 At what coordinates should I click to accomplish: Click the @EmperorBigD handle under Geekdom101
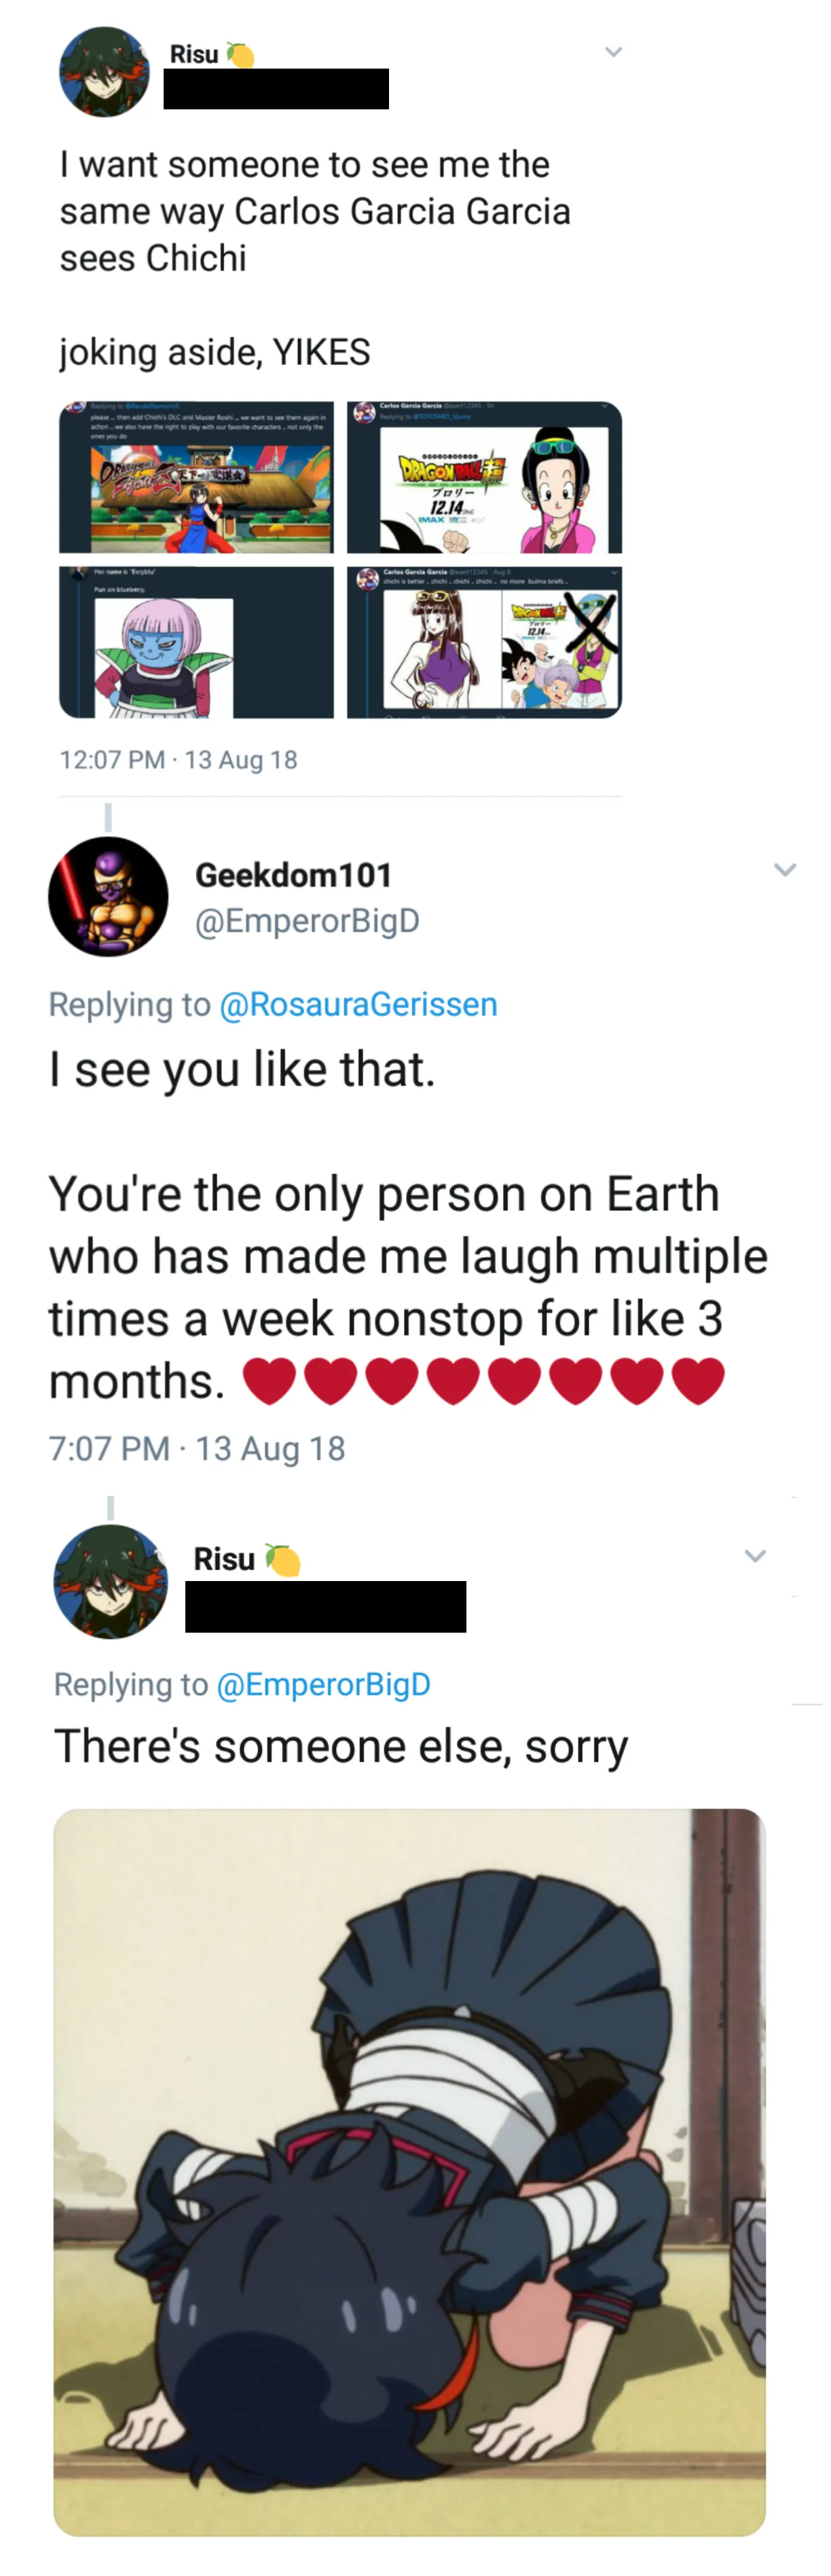click(x=307, y=921)
